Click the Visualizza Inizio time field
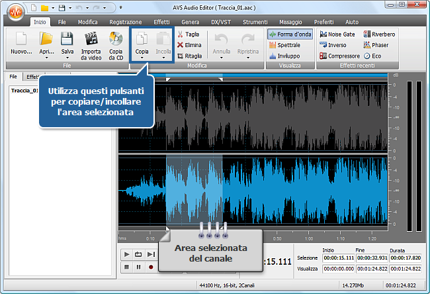Image resolution: width=430 pixels, height=294 pixels. point(339,269)
